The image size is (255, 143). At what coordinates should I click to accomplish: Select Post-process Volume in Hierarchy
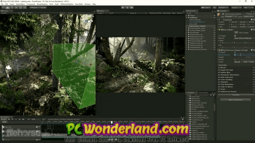pos(197,26)
